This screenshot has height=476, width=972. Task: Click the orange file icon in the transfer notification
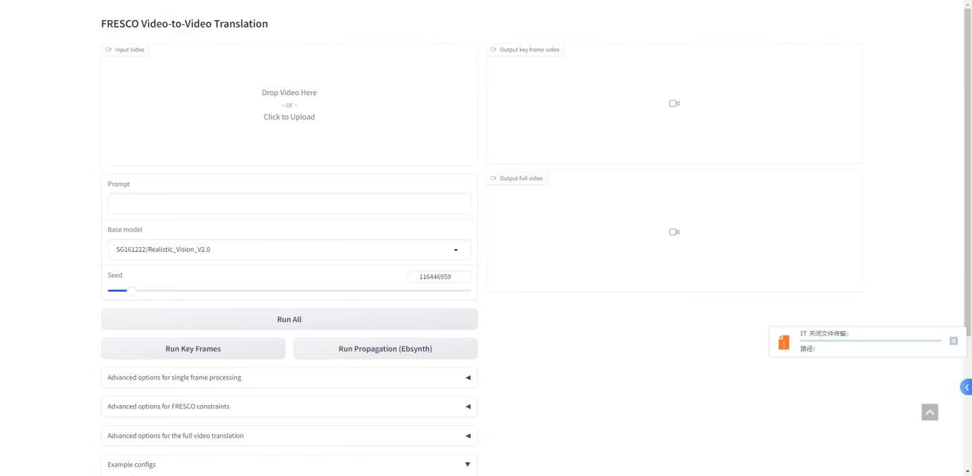pos(784,342)
